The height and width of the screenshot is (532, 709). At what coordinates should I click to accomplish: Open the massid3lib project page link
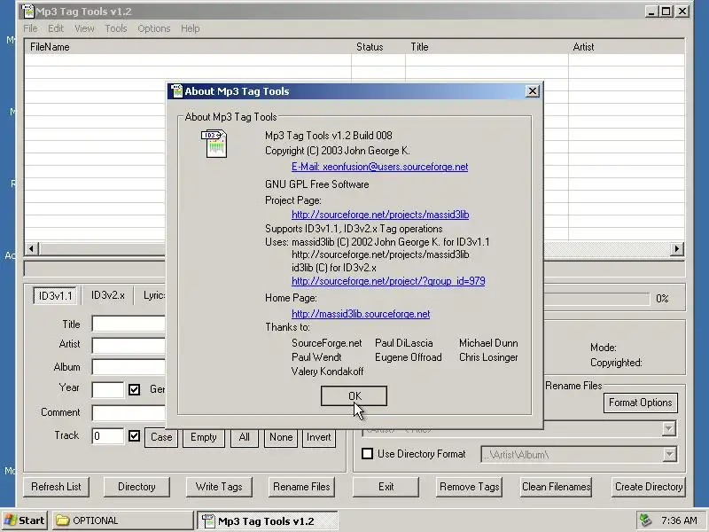coord(380,215)
